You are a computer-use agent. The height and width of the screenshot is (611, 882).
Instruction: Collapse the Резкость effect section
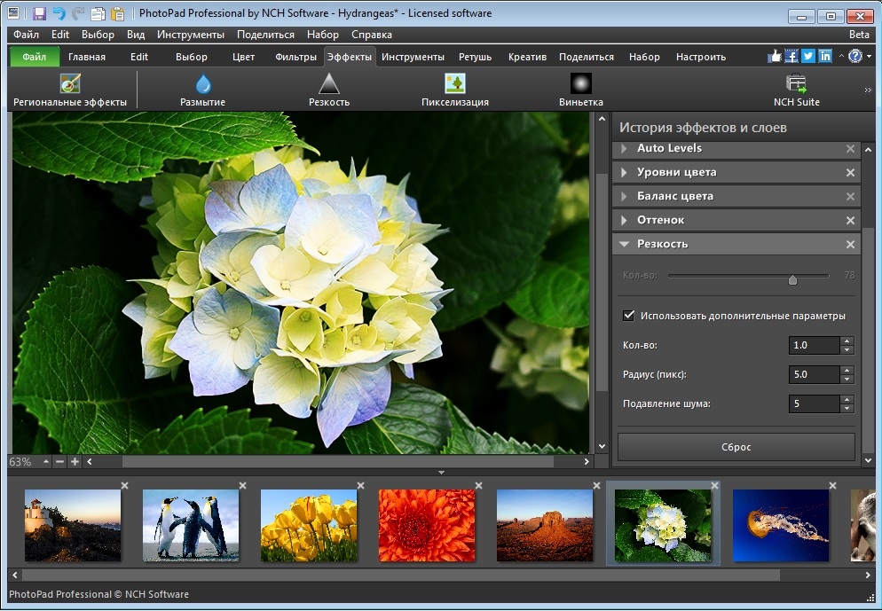(625, 244)
